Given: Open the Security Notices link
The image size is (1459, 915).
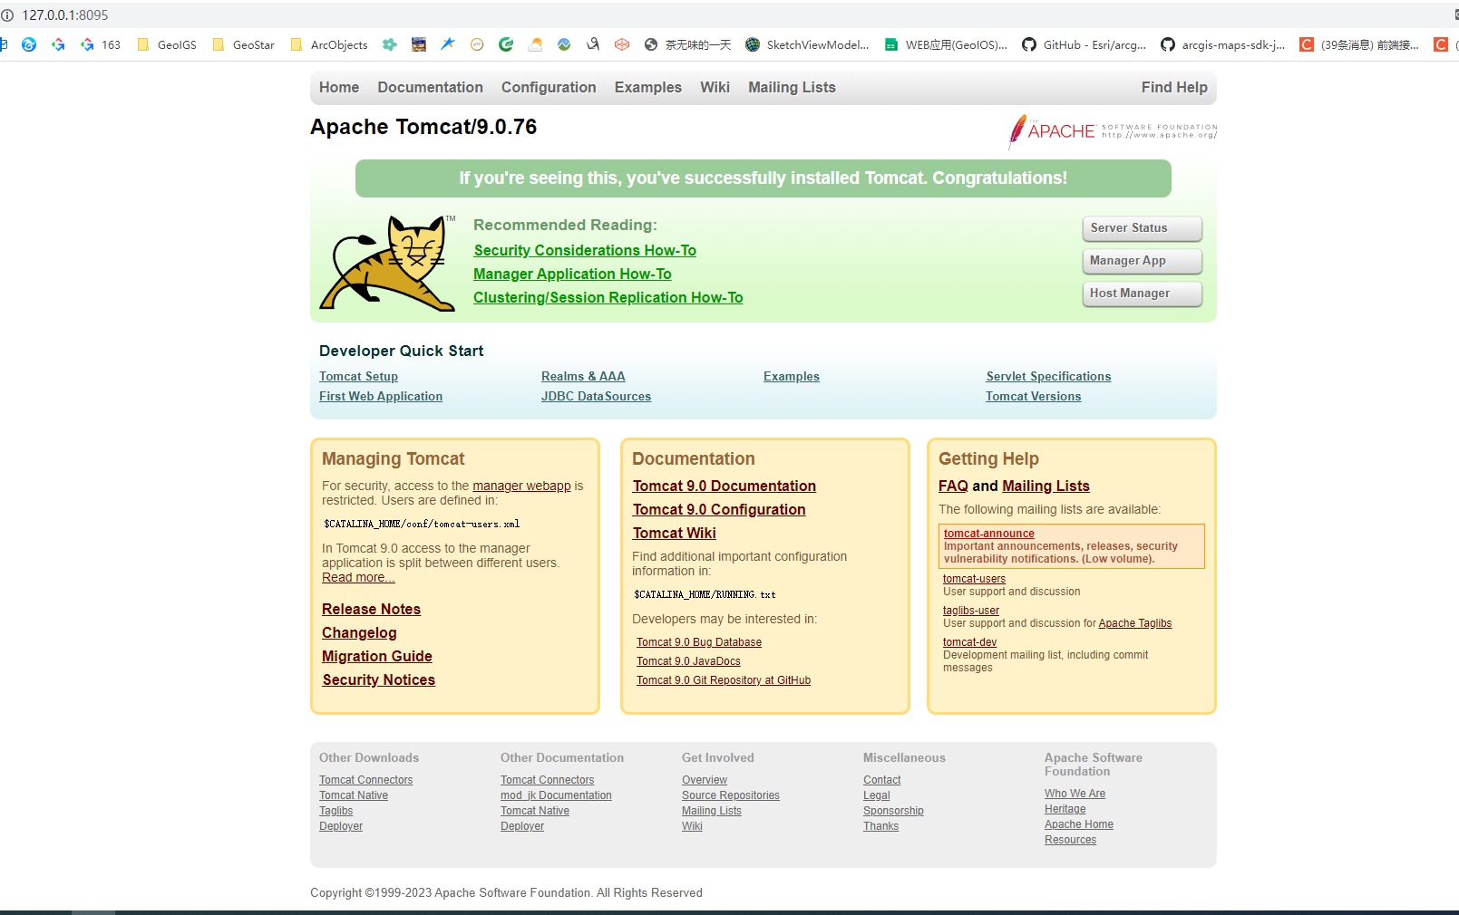Looking at the screenshot, I should 378,679.
